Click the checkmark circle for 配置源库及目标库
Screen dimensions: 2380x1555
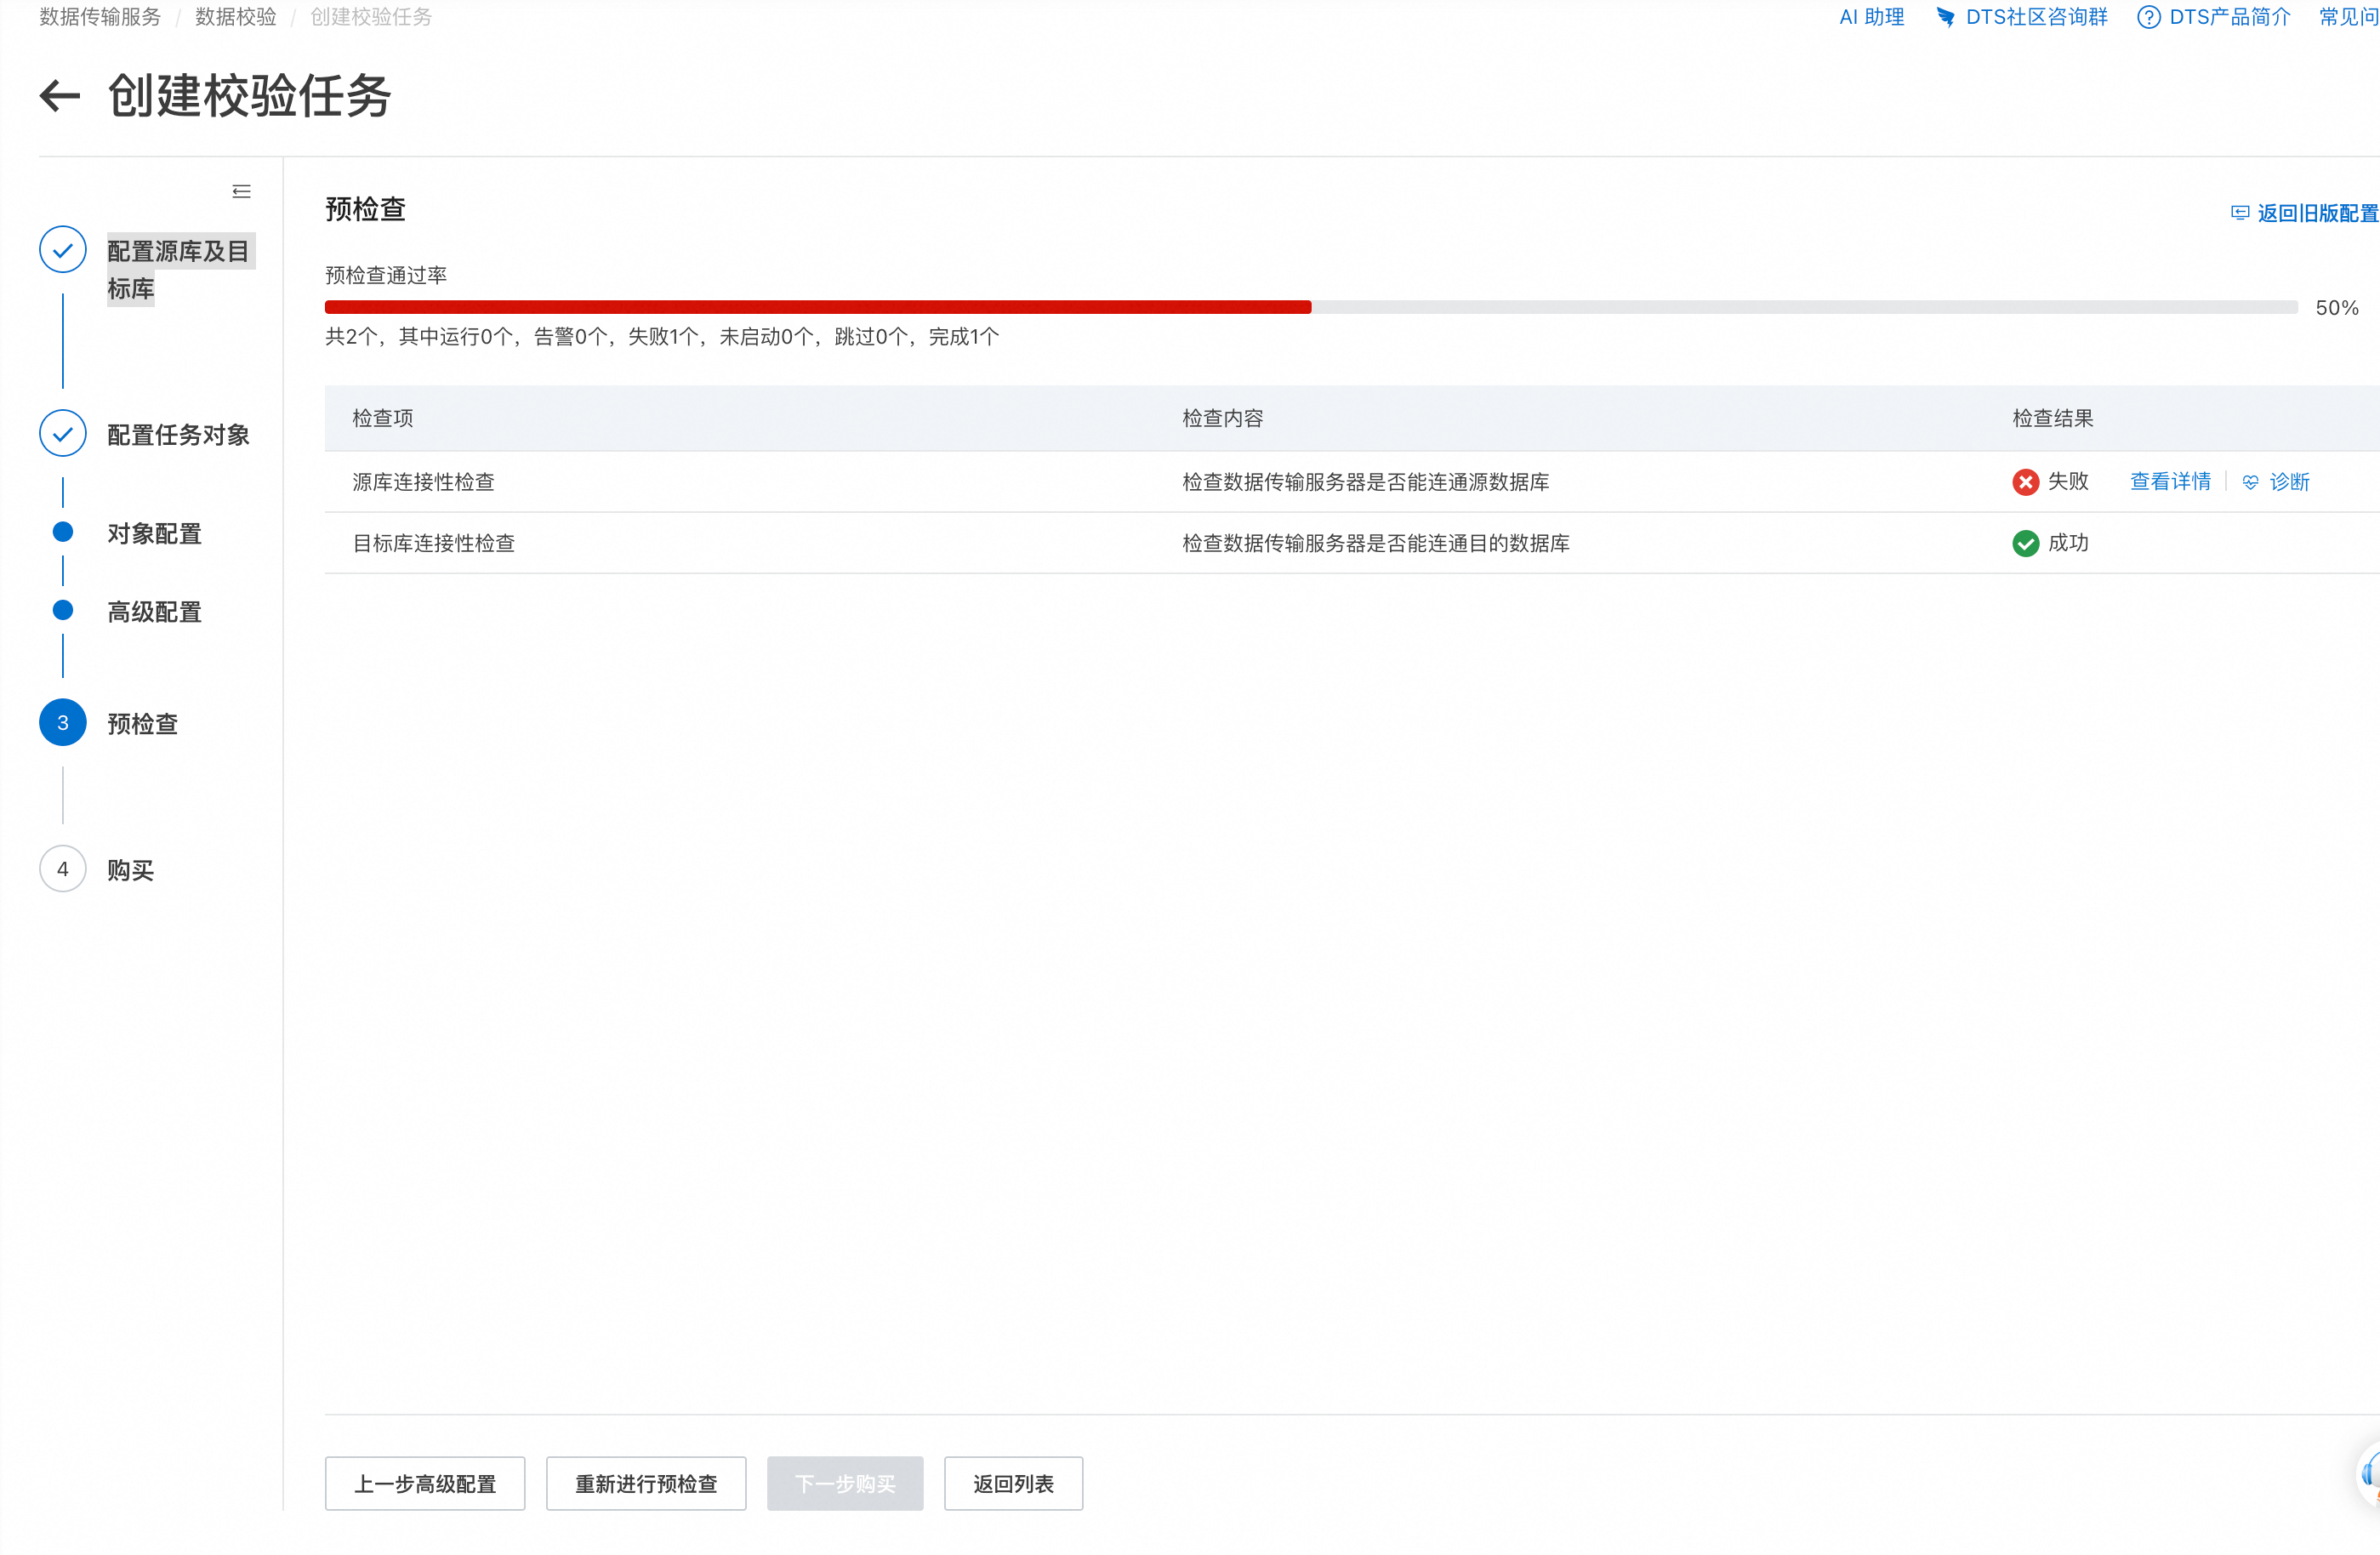coord(63,250)
